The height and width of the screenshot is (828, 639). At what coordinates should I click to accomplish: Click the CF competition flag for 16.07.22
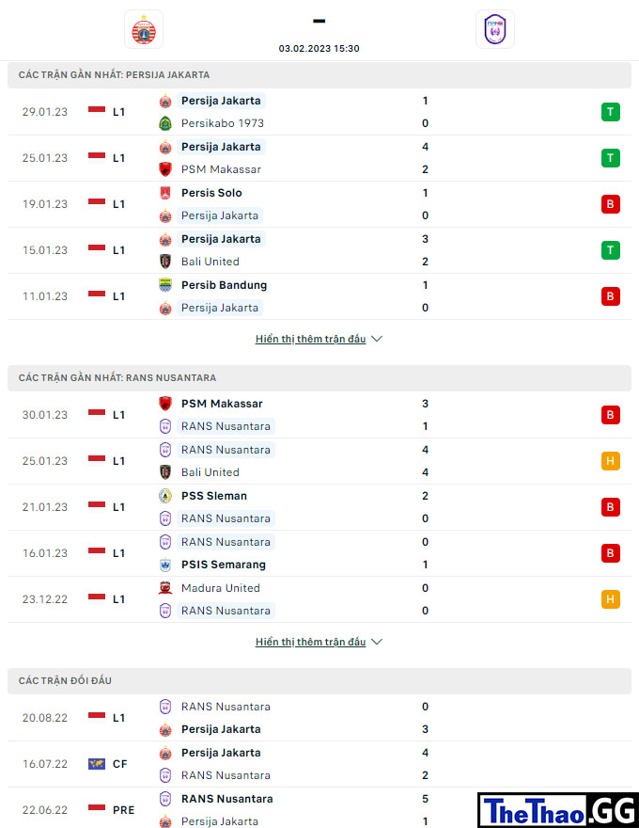97,764
